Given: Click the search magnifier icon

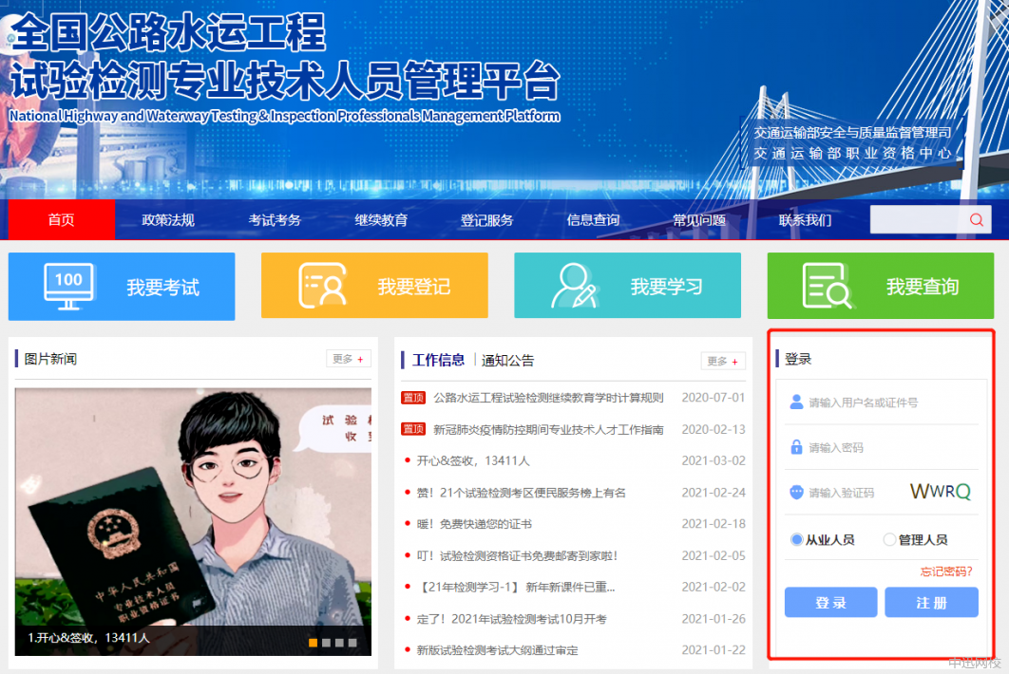Looking at the screenshot, I should pyautogui.click(x=976, y=220).
